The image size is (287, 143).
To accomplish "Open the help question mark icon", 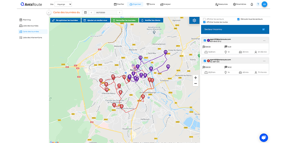I will [258, 4].
